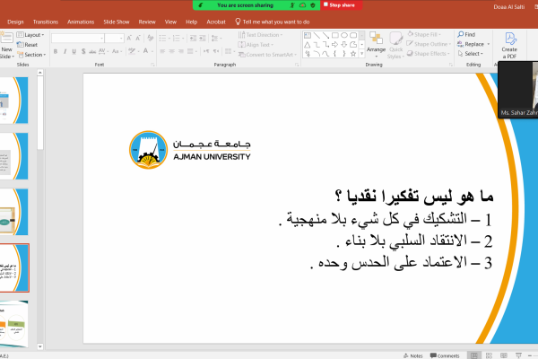This screenshot has height=359, width=538.
Task: Switch to the View tab
Action: (170, 22)
